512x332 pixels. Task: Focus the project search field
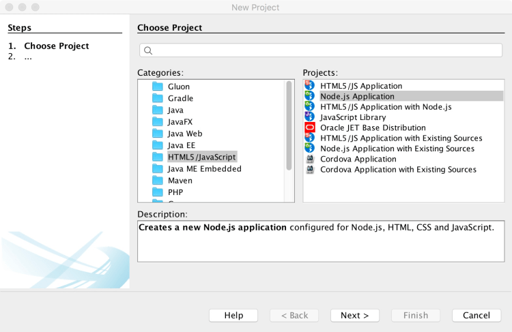click(x=321, y=50)
